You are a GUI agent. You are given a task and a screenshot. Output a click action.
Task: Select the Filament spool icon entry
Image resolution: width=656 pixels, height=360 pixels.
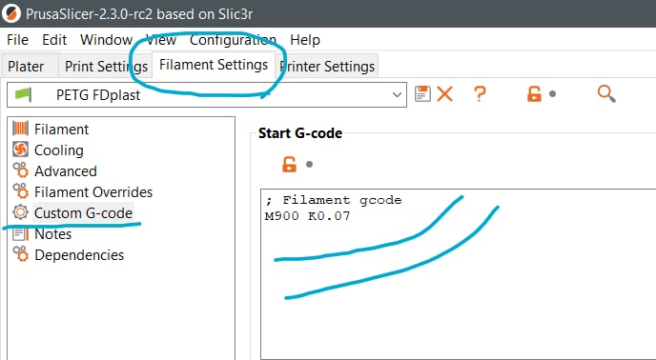pyautogui.click(x=20, y=129)
